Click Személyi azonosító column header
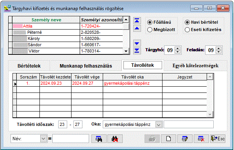 (x=101, y=20)
